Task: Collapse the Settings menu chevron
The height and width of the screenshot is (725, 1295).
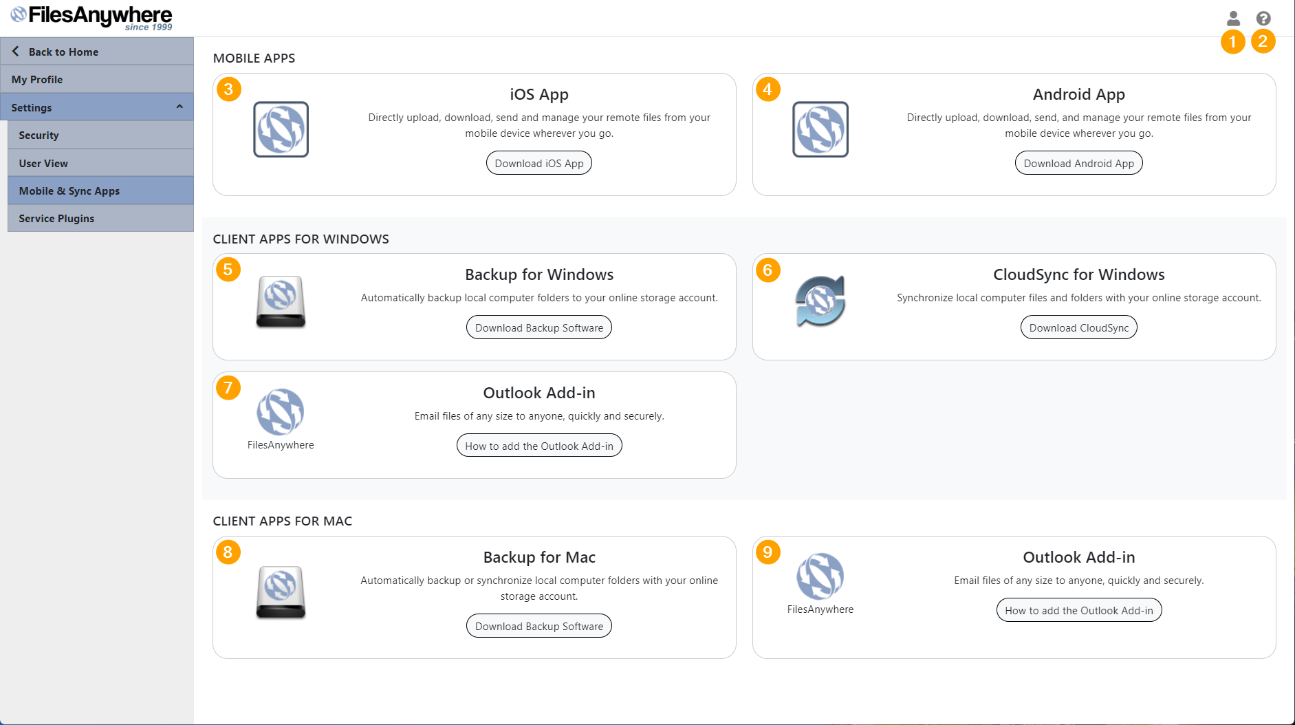Action: pyautogui.click(x=179, y=107)
